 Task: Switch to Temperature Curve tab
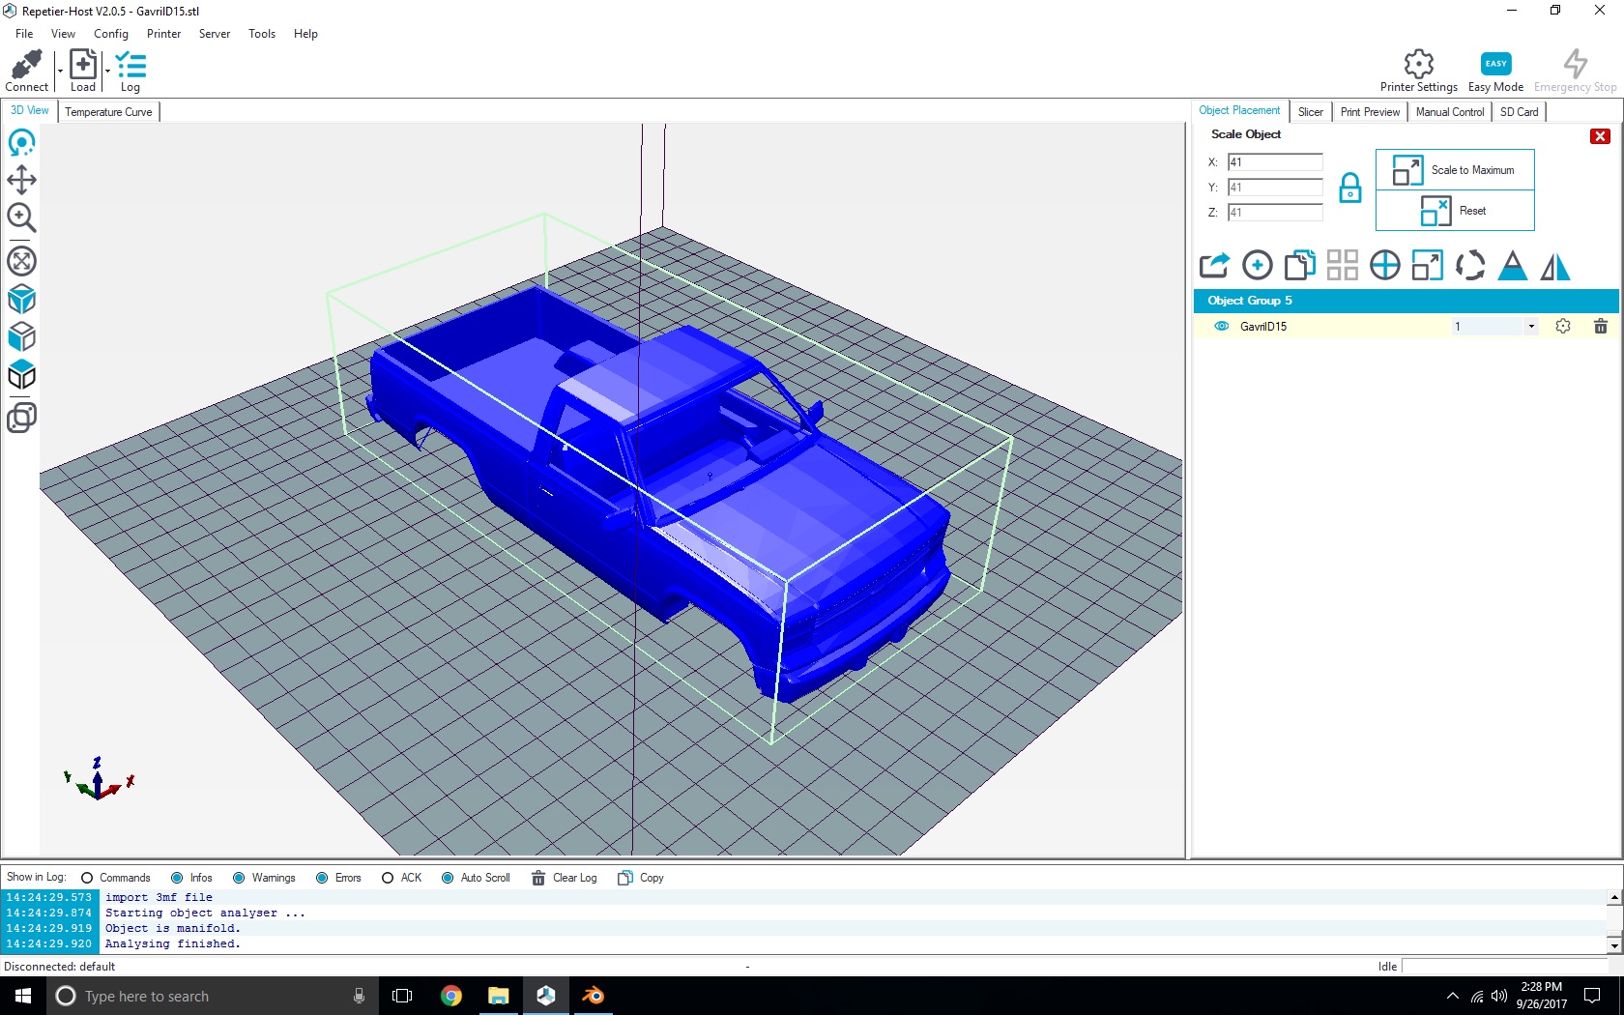[x=108, y=112]
